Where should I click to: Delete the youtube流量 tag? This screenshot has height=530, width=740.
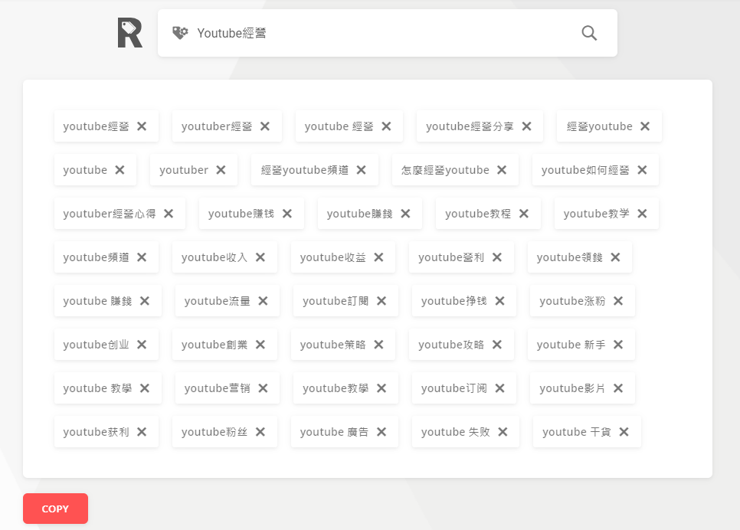pyautogui.click(x=263, y=301)
